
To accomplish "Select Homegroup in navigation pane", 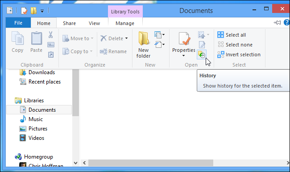I will point(34,157).
